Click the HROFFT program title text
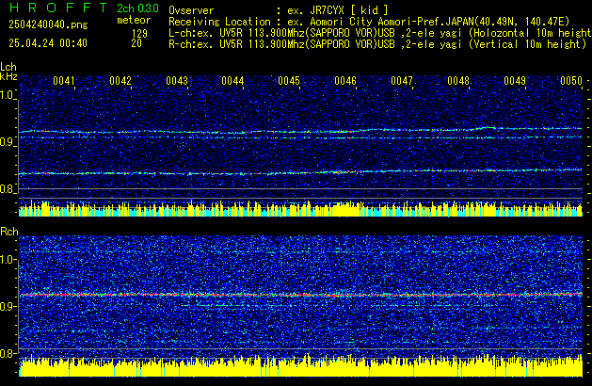The width and height of the screenshot is (592, 386). 57,8
